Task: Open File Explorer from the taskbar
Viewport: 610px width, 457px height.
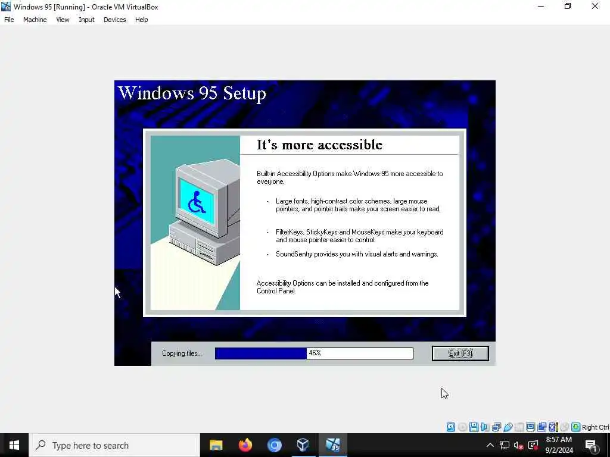Action: click(x=216, y=445)
